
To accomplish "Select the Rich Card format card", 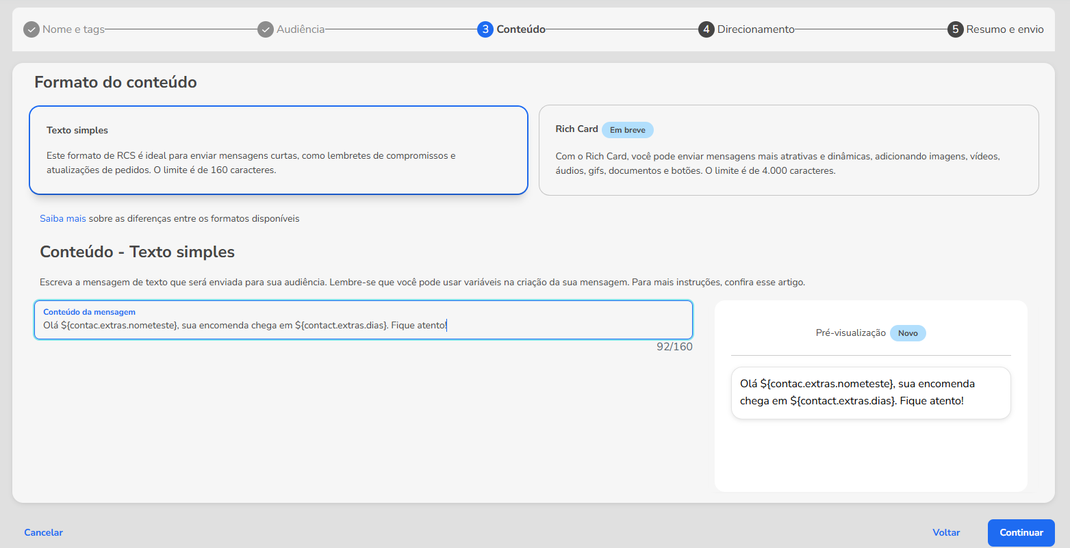I will [789, 150].
